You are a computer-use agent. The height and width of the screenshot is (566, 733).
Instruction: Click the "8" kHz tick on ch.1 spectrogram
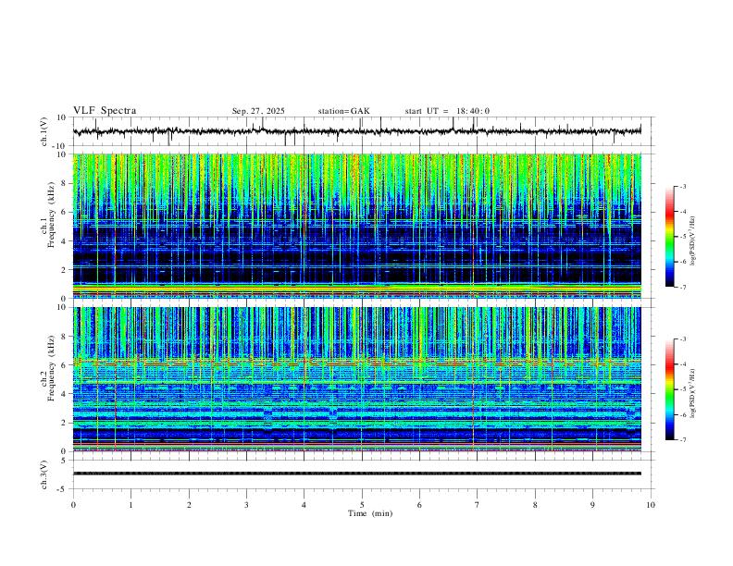pos(66,183)
